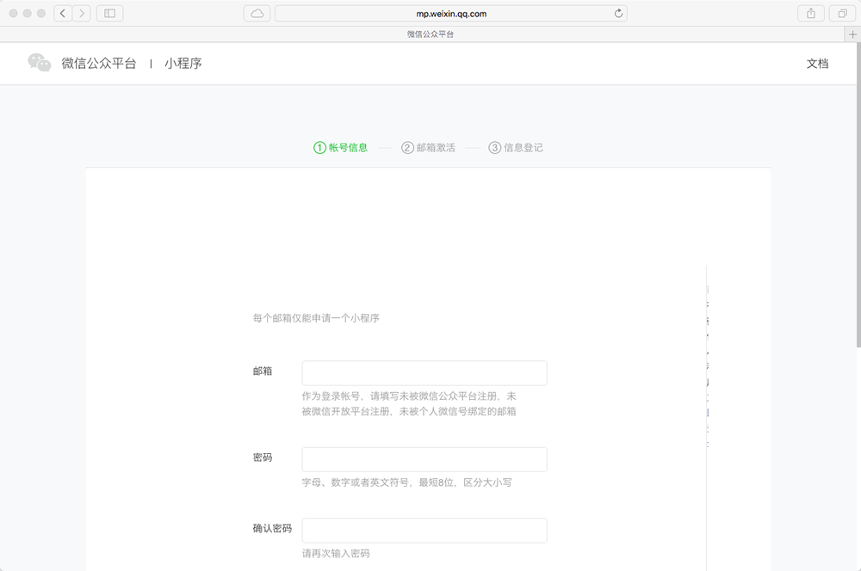The image size is (861, 571).
Task: Open the 文档 link at top right
Action: tap(817, 64)
